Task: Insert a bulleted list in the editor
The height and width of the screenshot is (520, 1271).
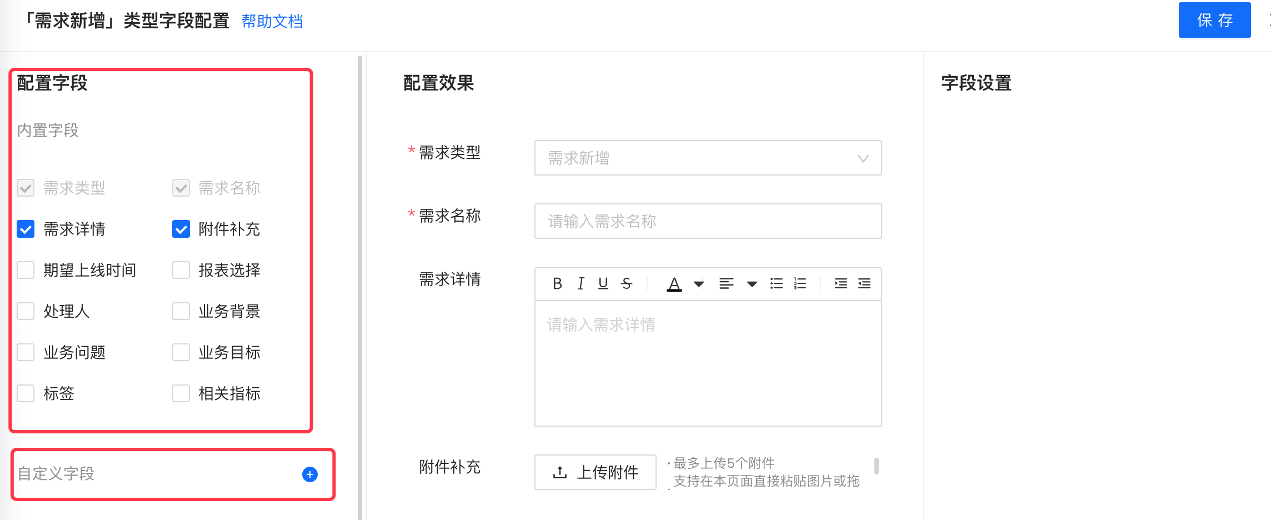Action: [776, 284]
